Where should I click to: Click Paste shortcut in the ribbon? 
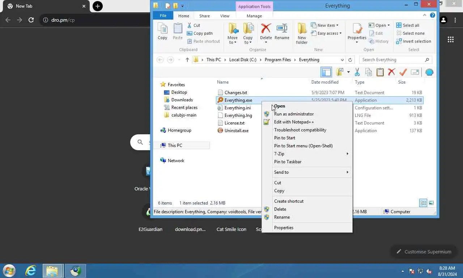coord(203,41)
